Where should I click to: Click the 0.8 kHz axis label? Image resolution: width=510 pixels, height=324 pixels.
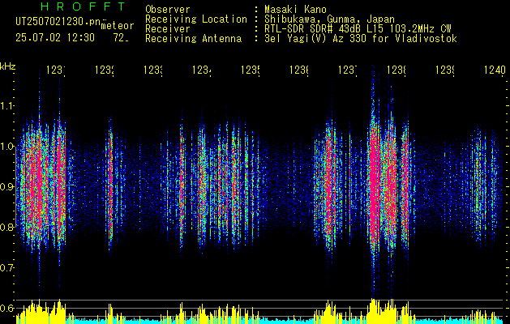click(6, 227)
